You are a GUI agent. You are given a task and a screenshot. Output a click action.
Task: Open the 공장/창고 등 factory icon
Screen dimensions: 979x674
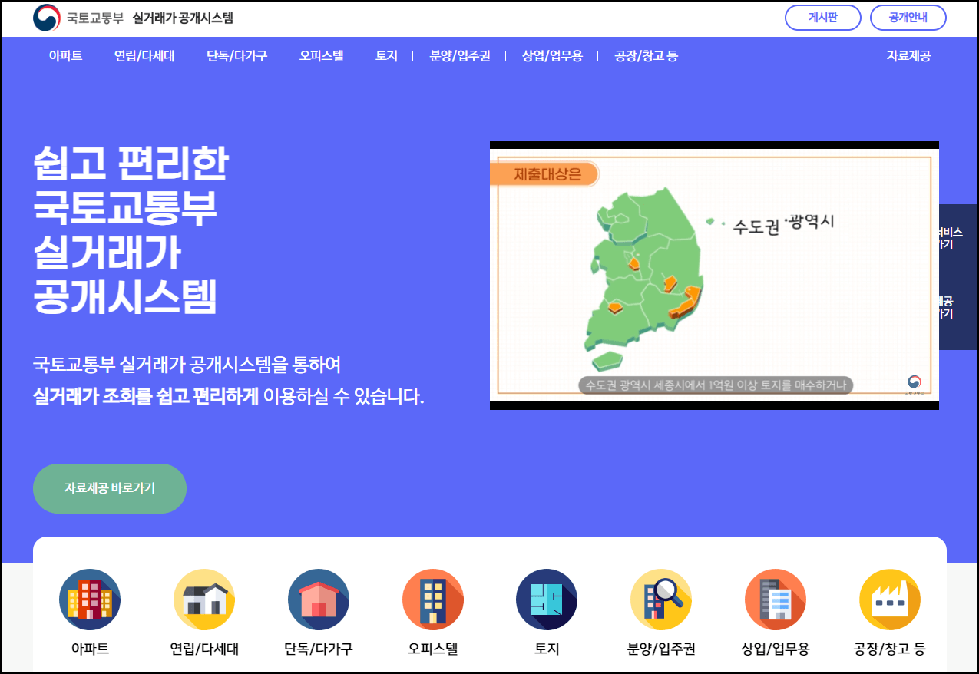[x=890, y=600]
